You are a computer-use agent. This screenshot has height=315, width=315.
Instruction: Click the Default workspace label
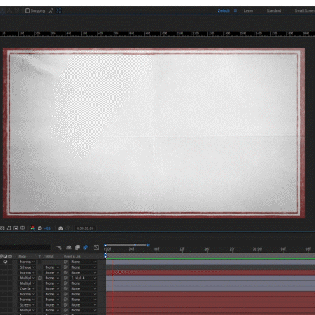click(x=223, y=10)
